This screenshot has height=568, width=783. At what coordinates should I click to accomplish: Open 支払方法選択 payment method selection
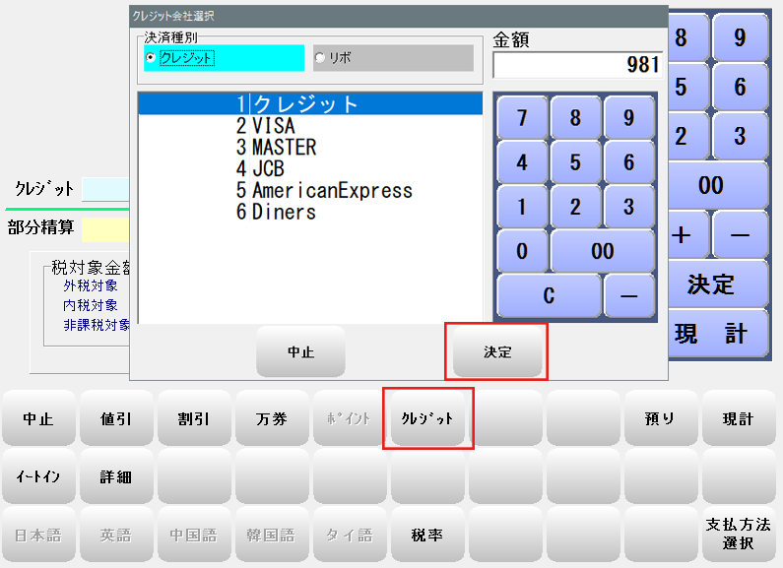738,535
